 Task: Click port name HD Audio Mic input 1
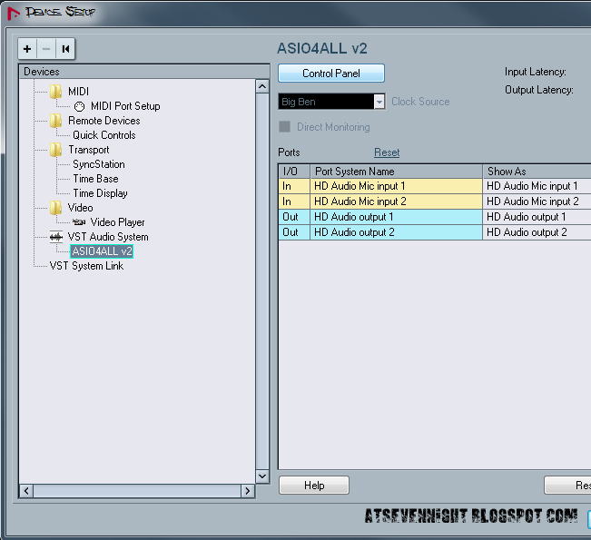396,186
